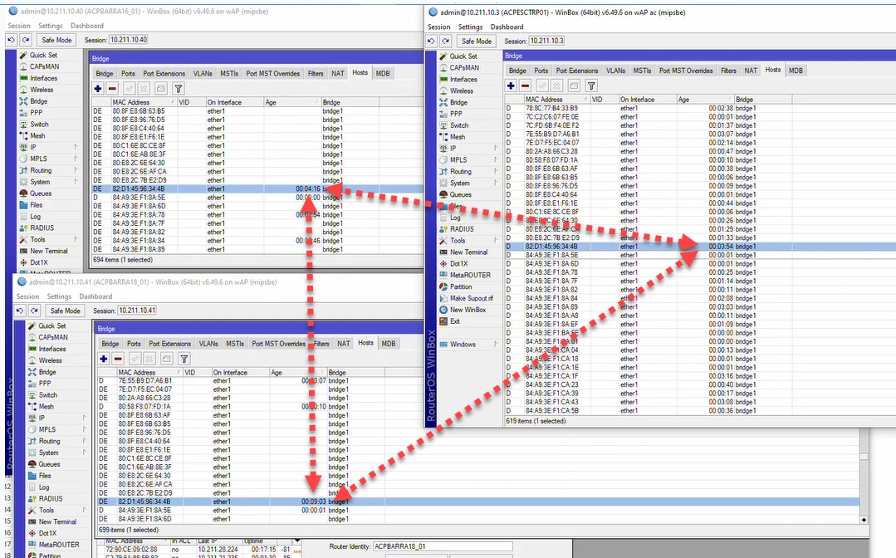Click the remove (−) icon in ACPESCTRP01 Bridge toolbar
The height and width of the screenshot is (558, 896).
coord(525,86)
